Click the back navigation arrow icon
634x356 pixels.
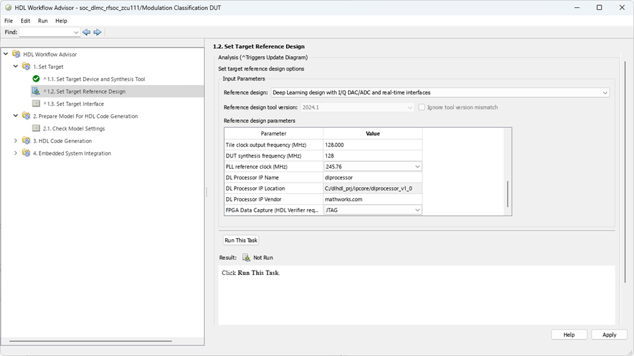(87, 32)
